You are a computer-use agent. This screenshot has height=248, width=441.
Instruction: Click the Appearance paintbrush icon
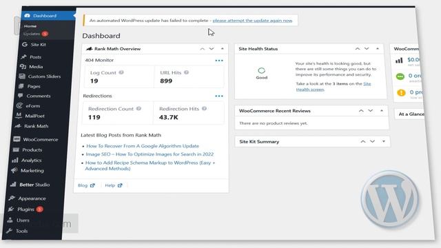tap(12, 198)
